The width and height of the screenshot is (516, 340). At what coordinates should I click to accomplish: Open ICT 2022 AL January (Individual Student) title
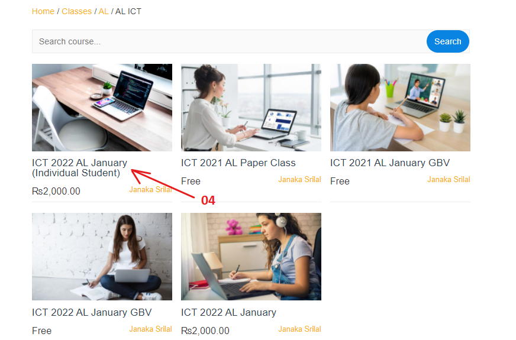(x=80, y=168)
